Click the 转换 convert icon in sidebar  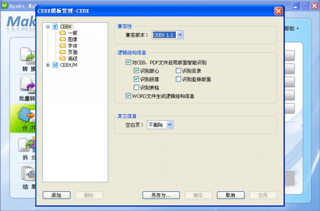[x=26, y=56]
